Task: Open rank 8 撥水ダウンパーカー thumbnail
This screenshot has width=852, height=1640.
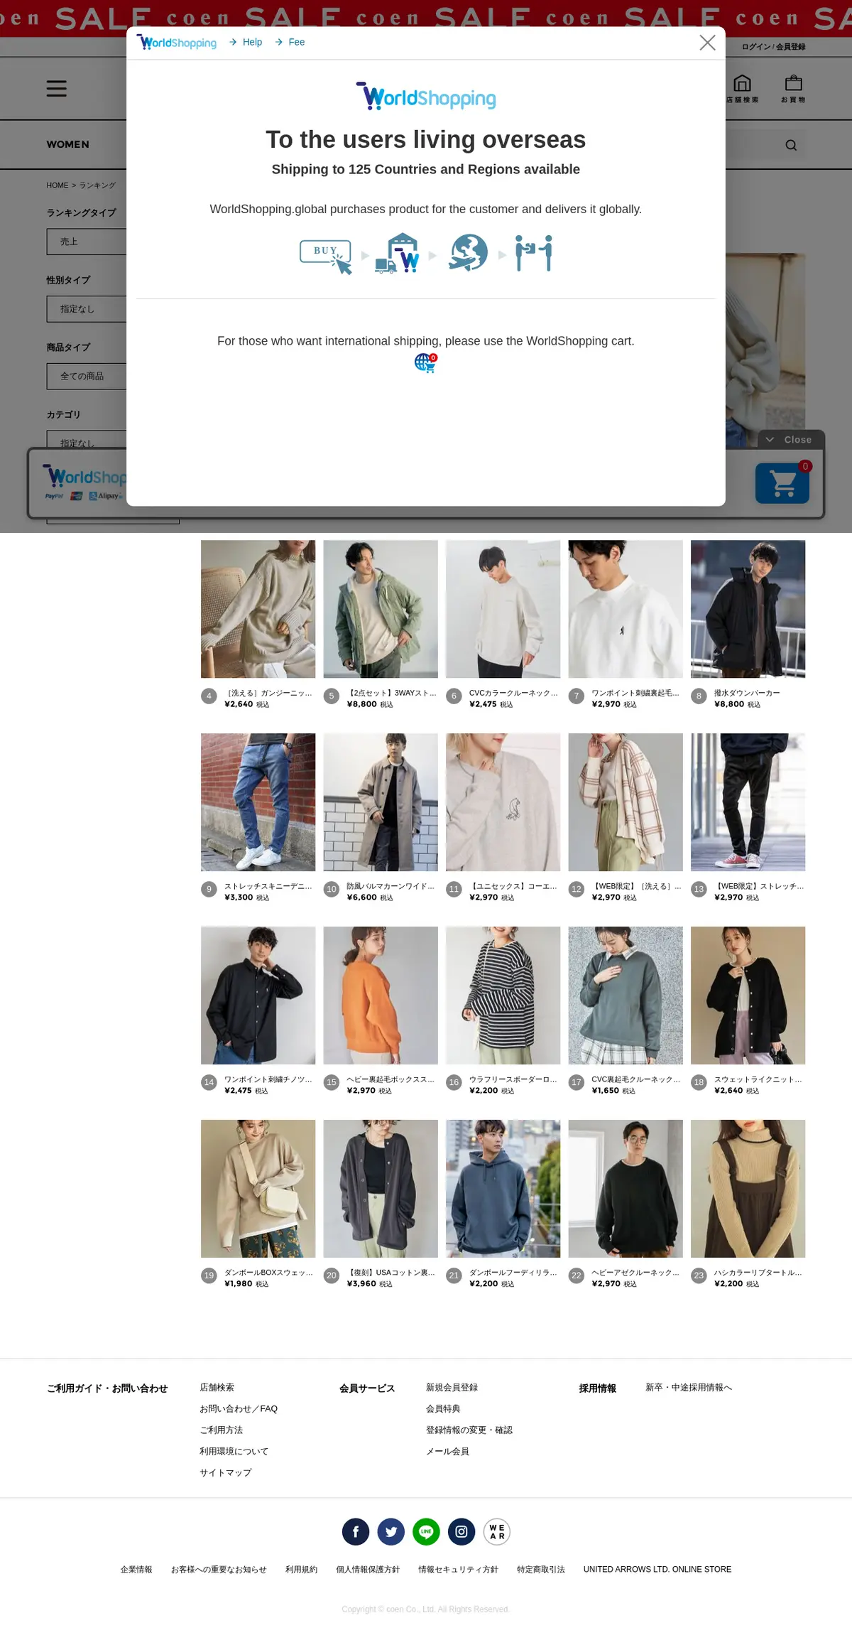Action: pyautogui.click(x=748, y=609)
